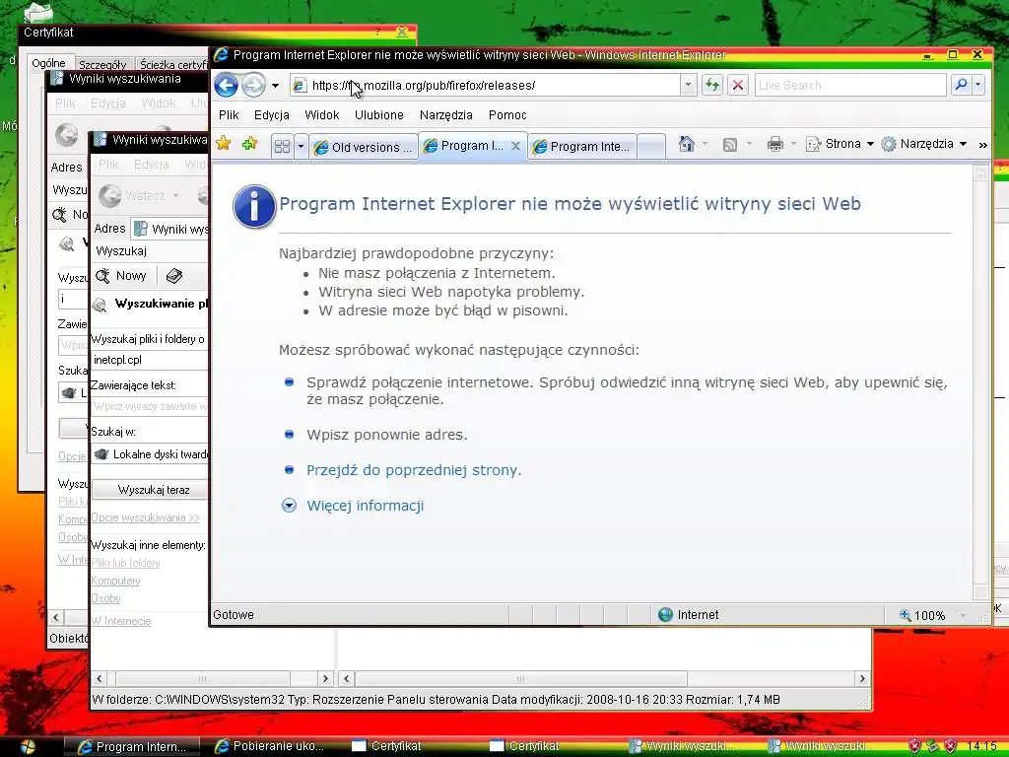Switch to Program Intern... taskbar button
This screenshot has height=757, width=1009.
(x=132, y=747)
